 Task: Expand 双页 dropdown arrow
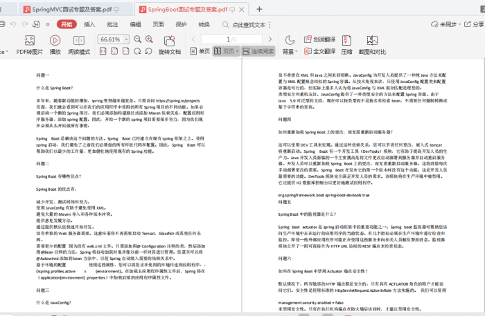[x=237, y=51]
